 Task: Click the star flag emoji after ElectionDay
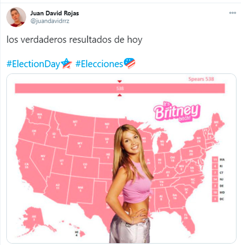pyautogui.click(x=66, y=63)
